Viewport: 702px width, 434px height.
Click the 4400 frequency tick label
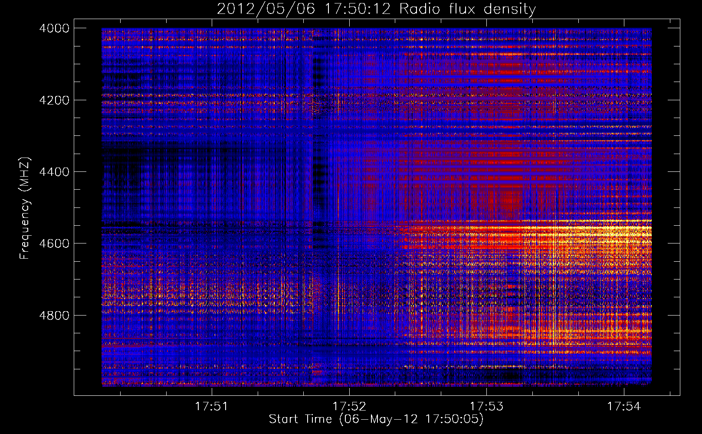54,172
